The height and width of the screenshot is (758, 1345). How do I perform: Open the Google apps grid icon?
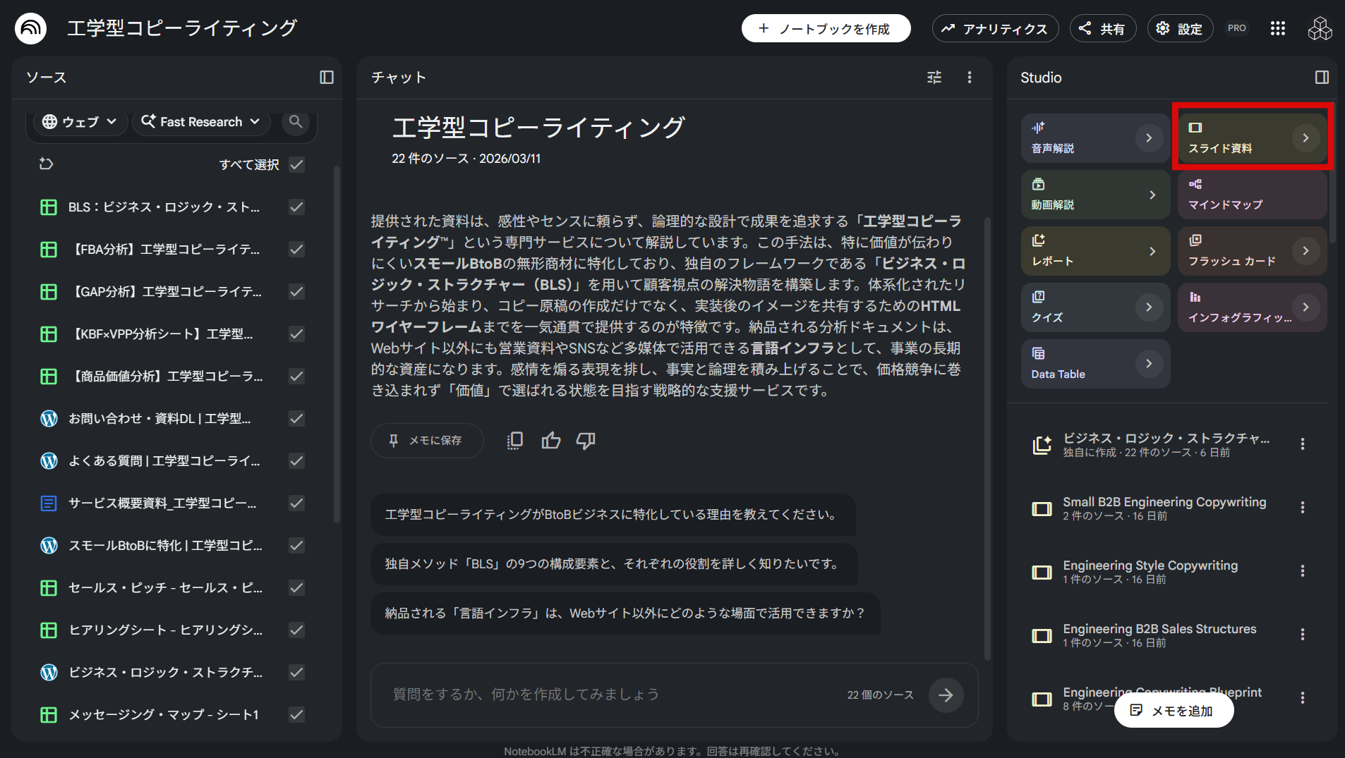point(1278,28)
